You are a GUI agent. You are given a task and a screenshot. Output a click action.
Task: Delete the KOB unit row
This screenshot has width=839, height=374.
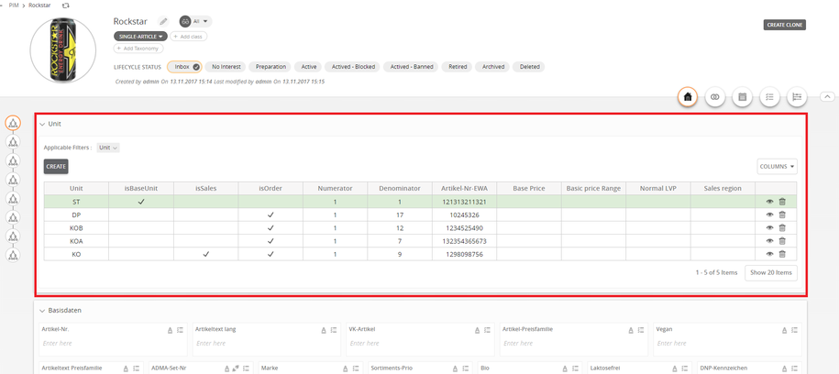point(782,228)
